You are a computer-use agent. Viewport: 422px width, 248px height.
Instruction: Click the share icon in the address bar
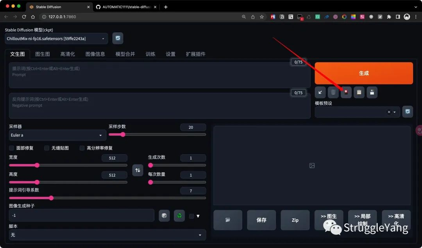coord(253,17)
